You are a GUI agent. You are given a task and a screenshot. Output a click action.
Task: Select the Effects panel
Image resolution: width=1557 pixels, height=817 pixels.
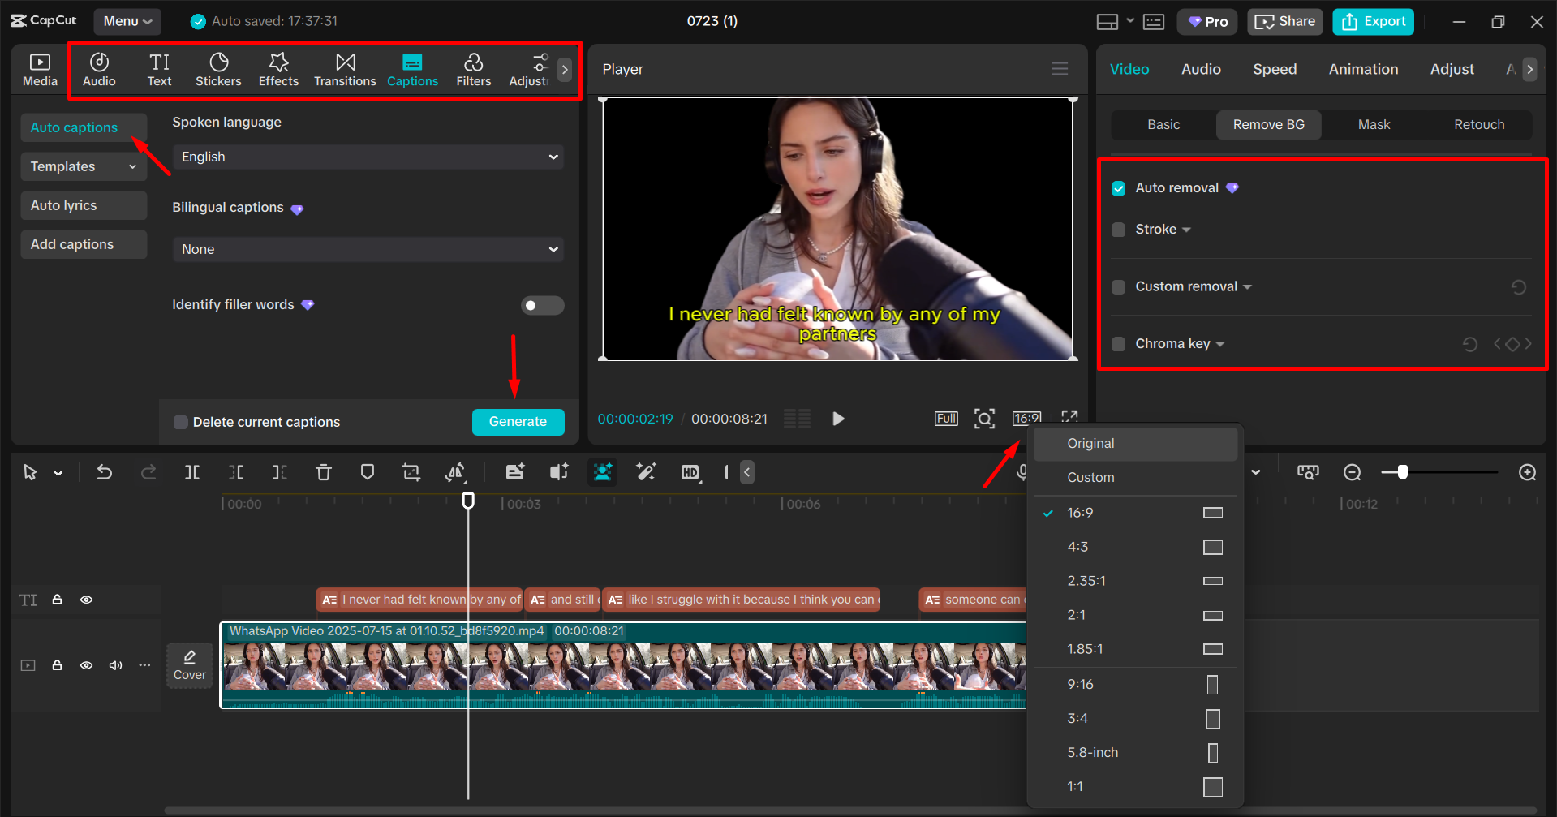[x=278, y=69]
